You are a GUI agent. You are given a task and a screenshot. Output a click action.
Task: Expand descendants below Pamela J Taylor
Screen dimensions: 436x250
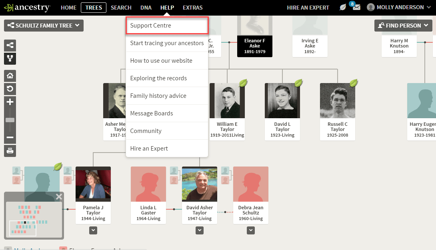tap(93, 230)
